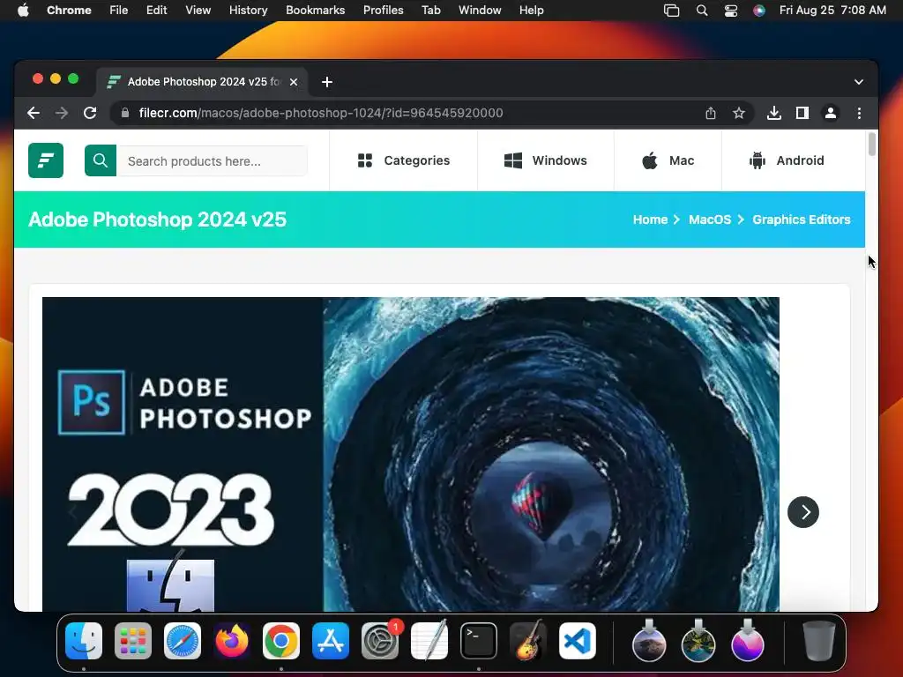Open a new tab with plus button
The height and width of the screenshot is (677, 903).
[326, 82]
